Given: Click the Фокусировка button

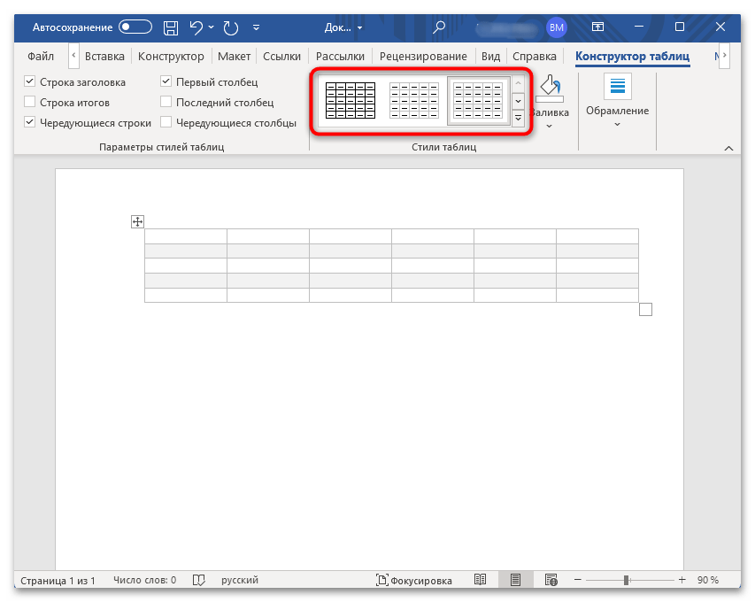Looking at the screenshot, I should coord(414,580).
